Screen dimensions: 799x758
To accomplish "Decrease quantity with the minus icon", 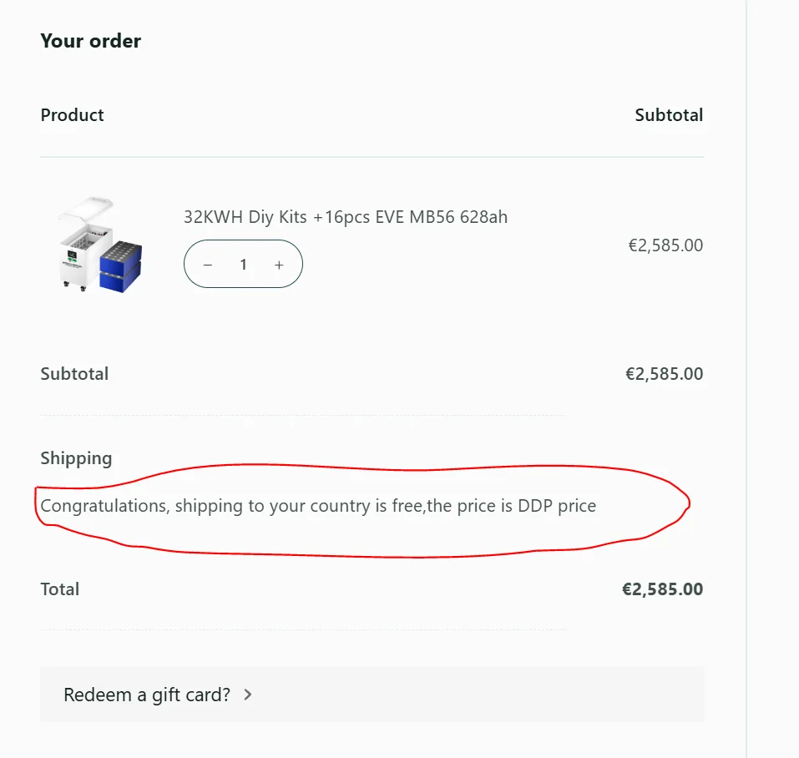I will click(207, 265).
